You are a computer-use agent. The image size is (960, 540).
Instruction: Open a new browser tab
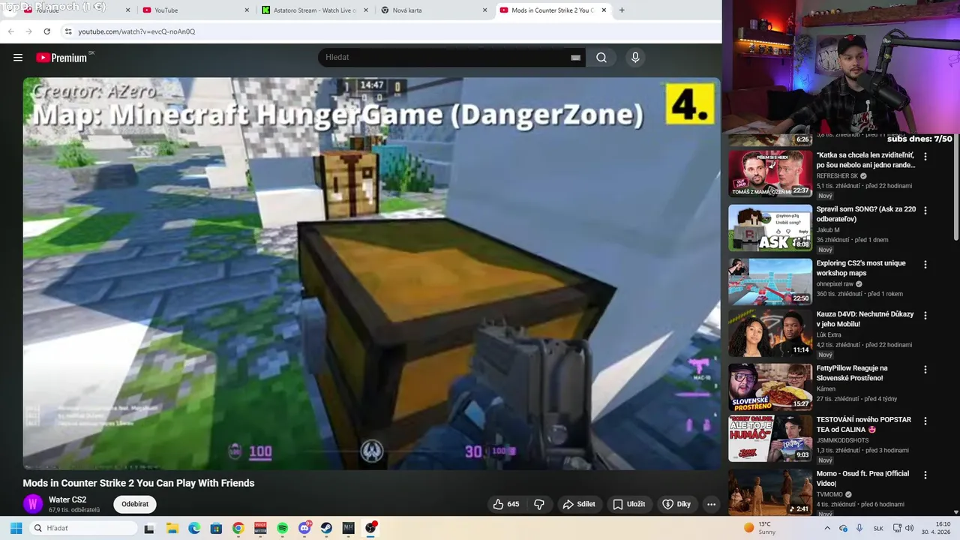(x=622, y=10)
